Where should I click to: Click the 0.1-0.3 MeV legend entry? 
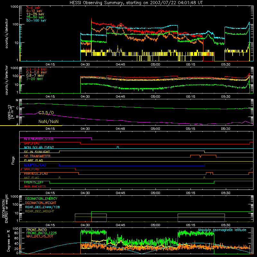[37, 69]
